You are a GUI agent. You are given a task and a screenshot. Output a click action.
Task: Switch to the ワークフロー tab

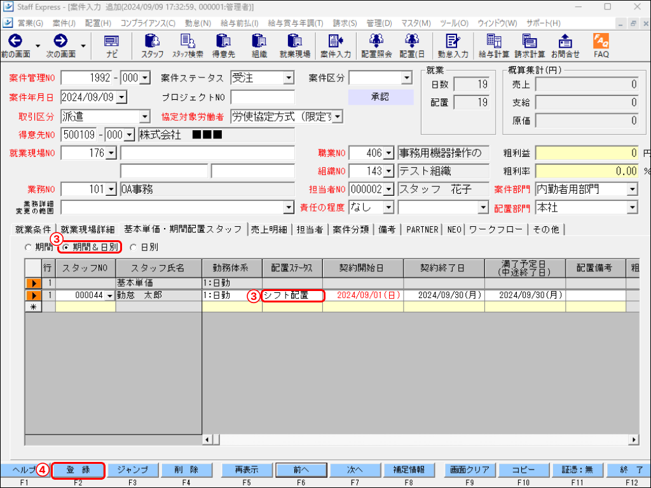496,229
